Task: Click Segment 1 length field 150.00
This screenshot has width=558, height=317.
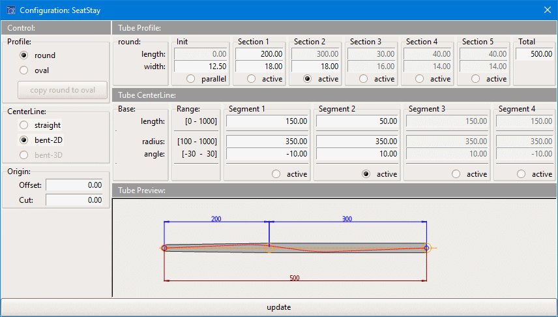Action: 268,121
